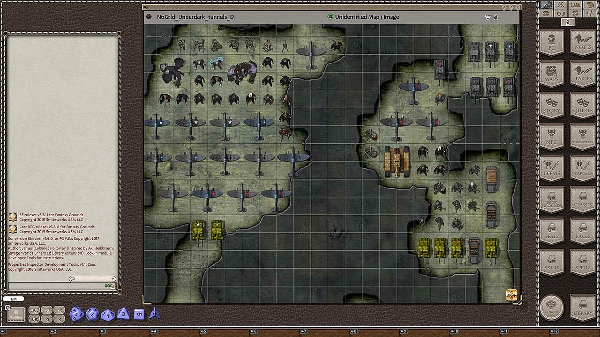Image resolution: width=600 pixels, height=337 pixels.
Task: Toggle the -2 modifier button
Action: (47, 319)
